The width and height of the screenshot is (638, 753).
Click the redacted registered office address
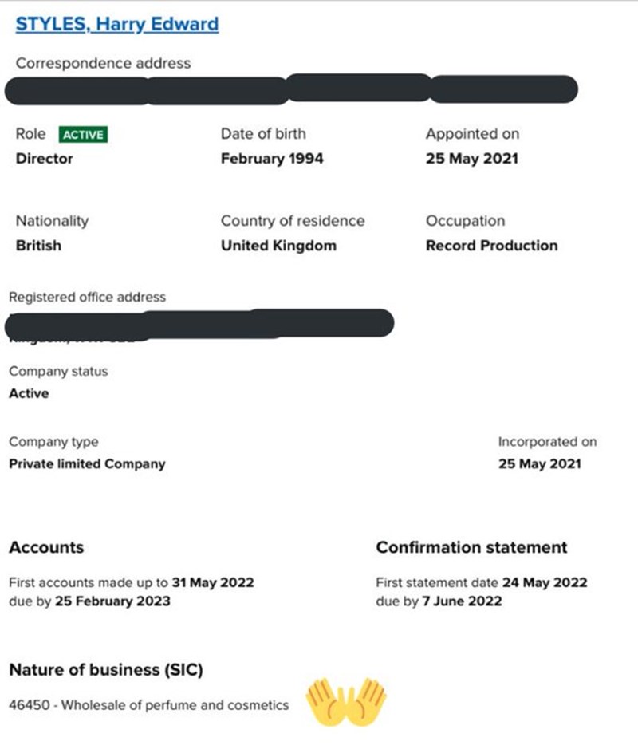pos(199,324)
